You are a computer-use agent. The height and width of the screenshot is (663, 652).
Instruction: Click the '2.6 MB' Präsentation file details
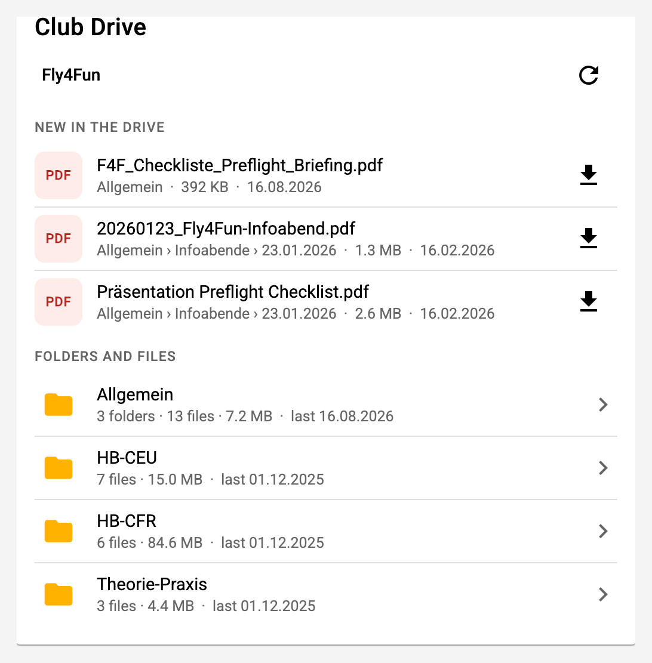click(296, 314)
